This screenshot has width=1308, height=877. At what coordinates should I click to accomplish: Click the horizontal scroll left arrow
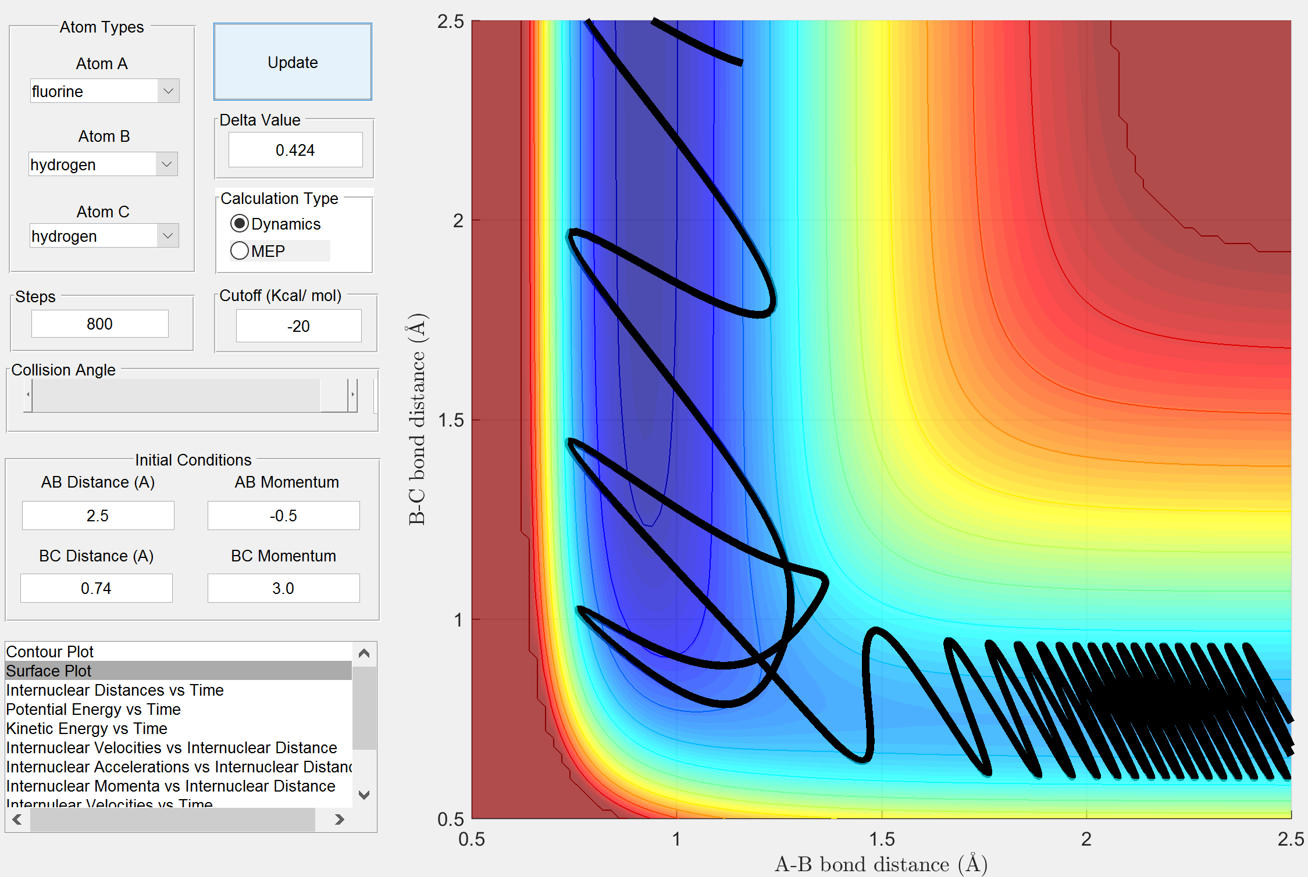click(x=17, y=819)
